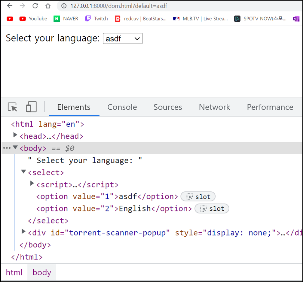Viewport: 303px width, 282px height.
Task: Select the option value="2" English node
Action: tap(114, 209)
